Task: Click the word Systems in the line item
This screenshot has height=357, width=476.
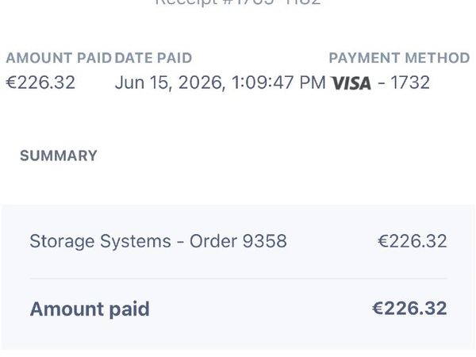Action: (136, 242)
